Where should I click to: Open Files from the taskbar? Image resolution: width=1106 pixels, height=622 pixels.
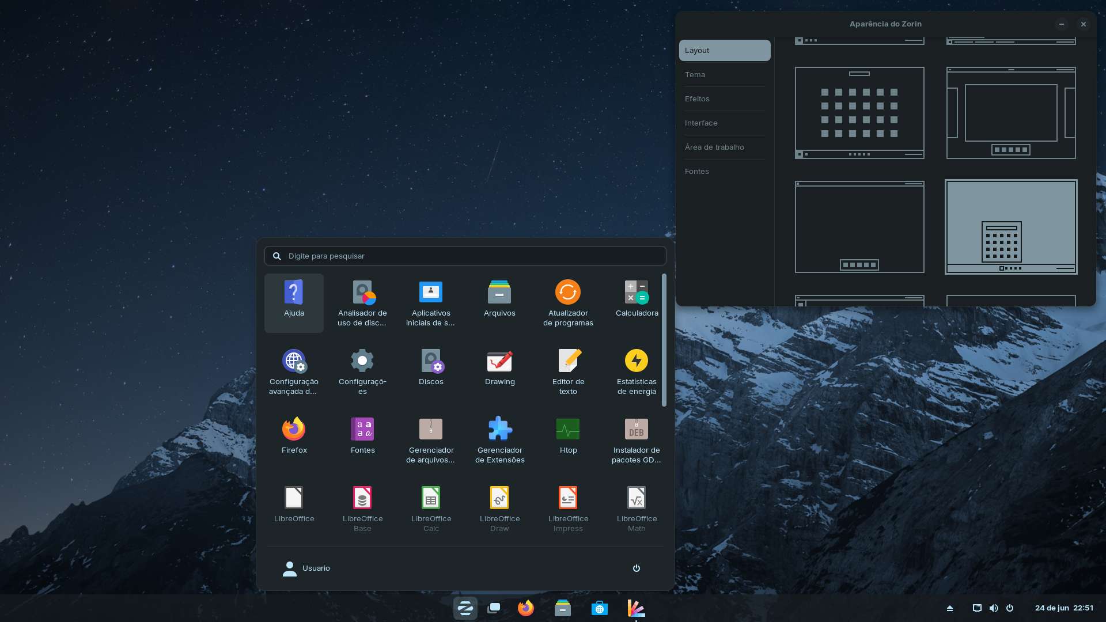click(563, 608)
